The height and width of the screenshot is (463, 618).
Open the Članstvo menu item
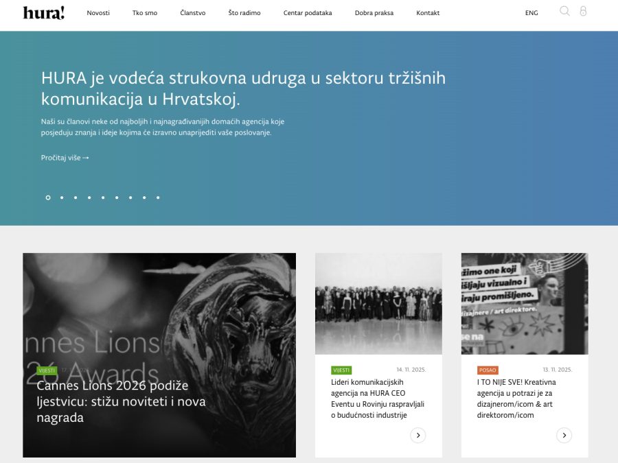click(x=193, y=13)
